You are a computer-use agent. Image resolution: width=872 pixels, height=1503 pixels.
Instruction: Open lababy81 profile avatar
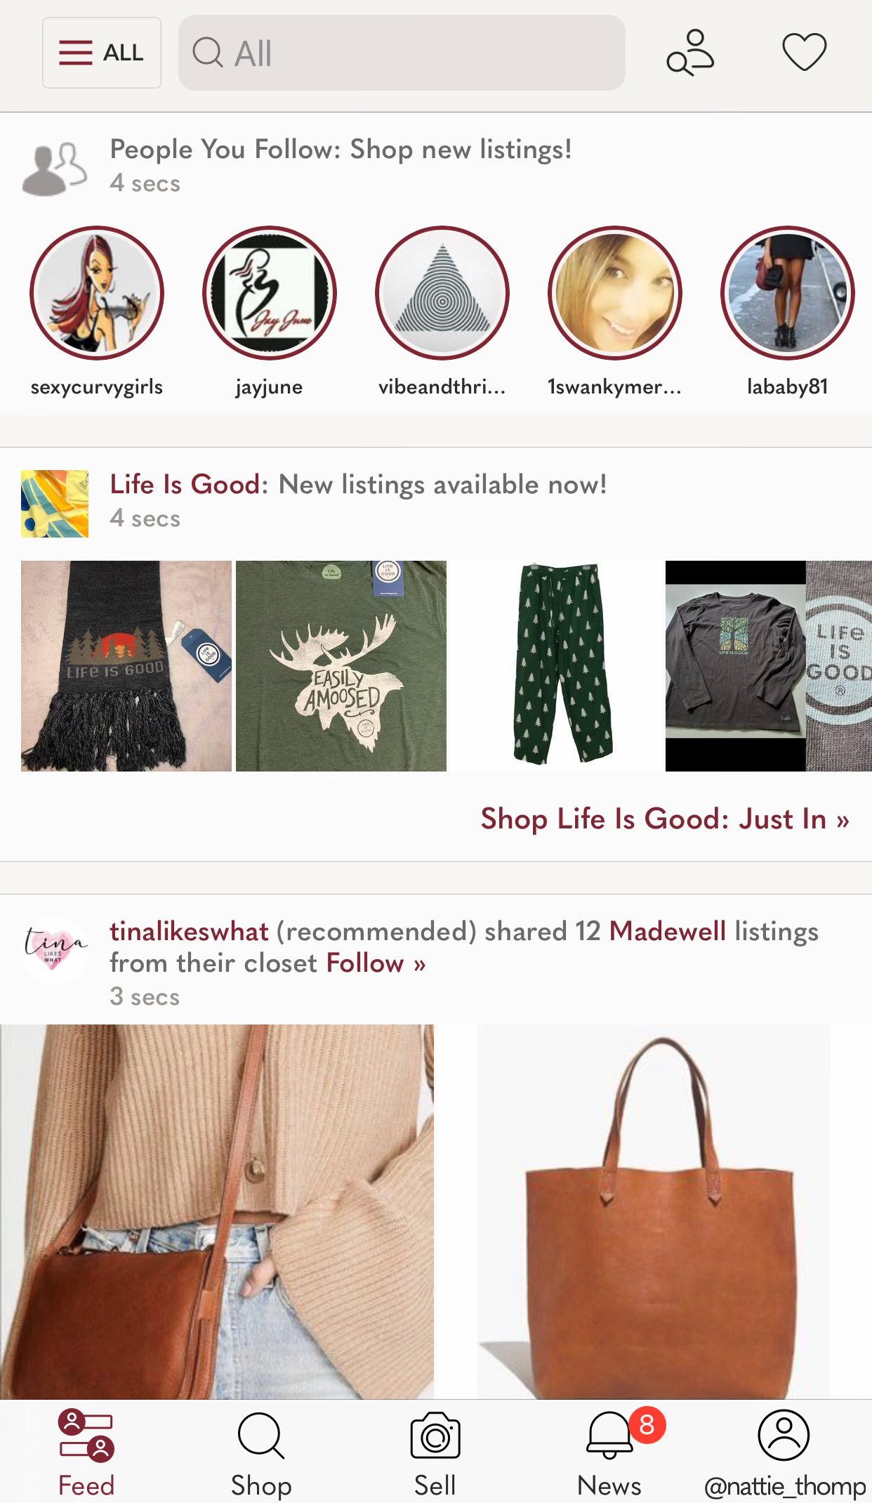coord(788,293)
